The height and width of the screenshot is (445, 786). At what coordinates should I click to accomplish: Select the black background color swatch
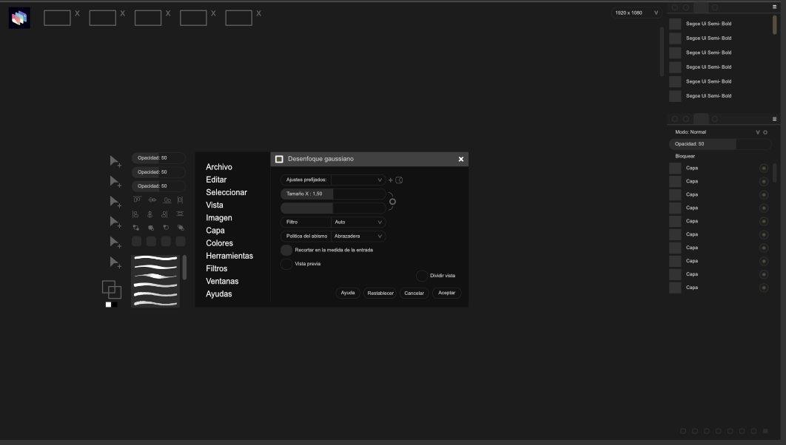114,305
